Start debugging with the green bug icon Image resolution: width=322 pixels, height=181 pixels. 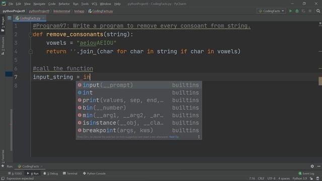click(297, 11)
